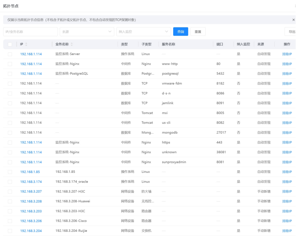Close the info banner with X
Screen dimensions: 296x240
click(x=294, y=20)
